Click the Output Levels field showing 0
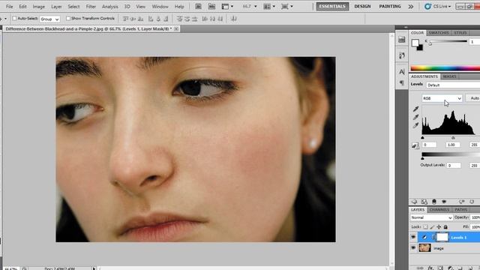The height and width of the screenshot is (270, 480). tap(454, 165)
